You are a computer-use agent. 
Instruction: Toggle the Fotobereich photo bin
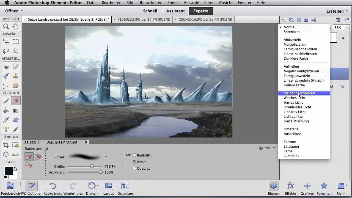(x=10, y=188)
